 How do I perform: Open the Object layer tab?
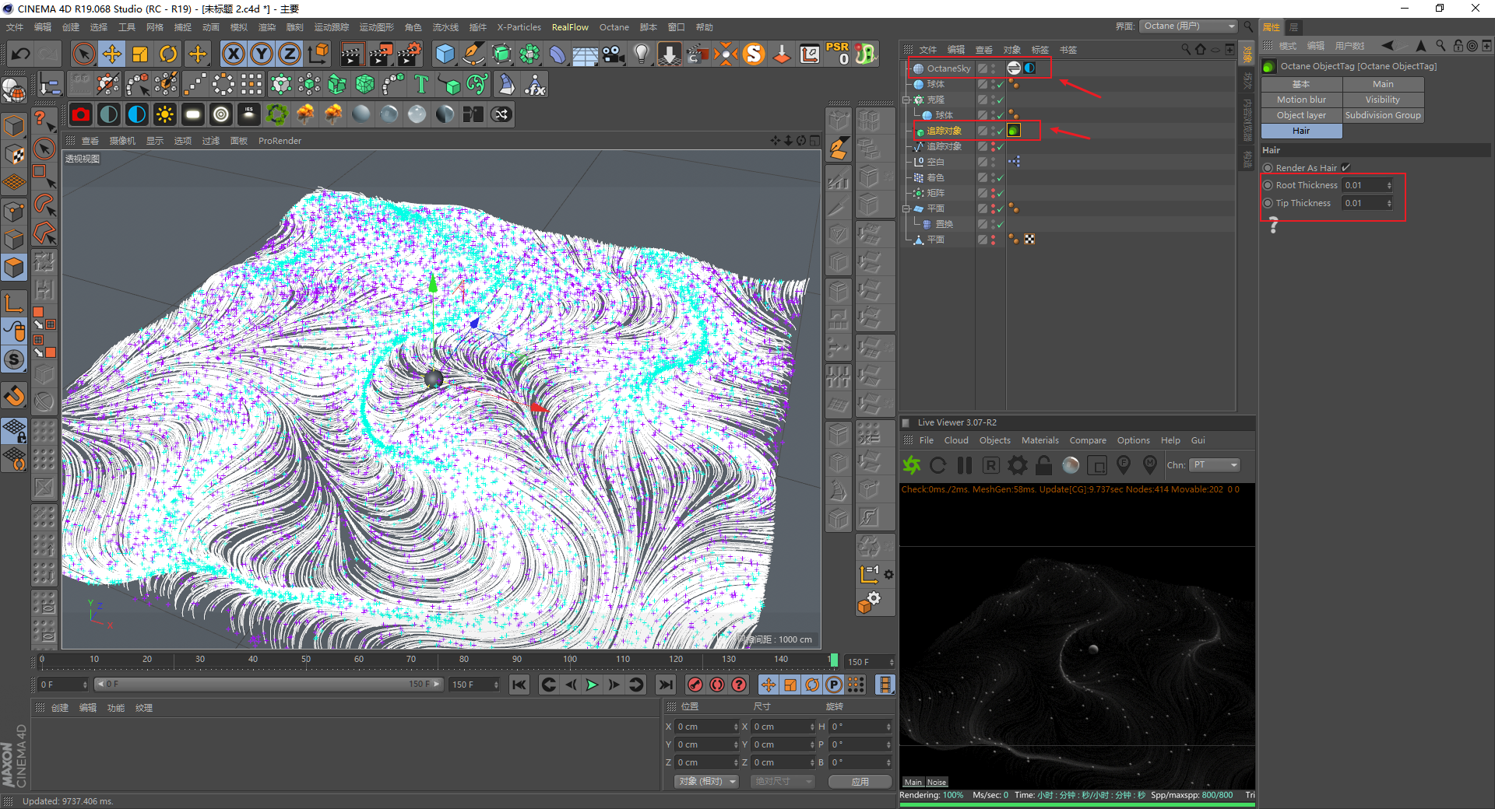1301,115
